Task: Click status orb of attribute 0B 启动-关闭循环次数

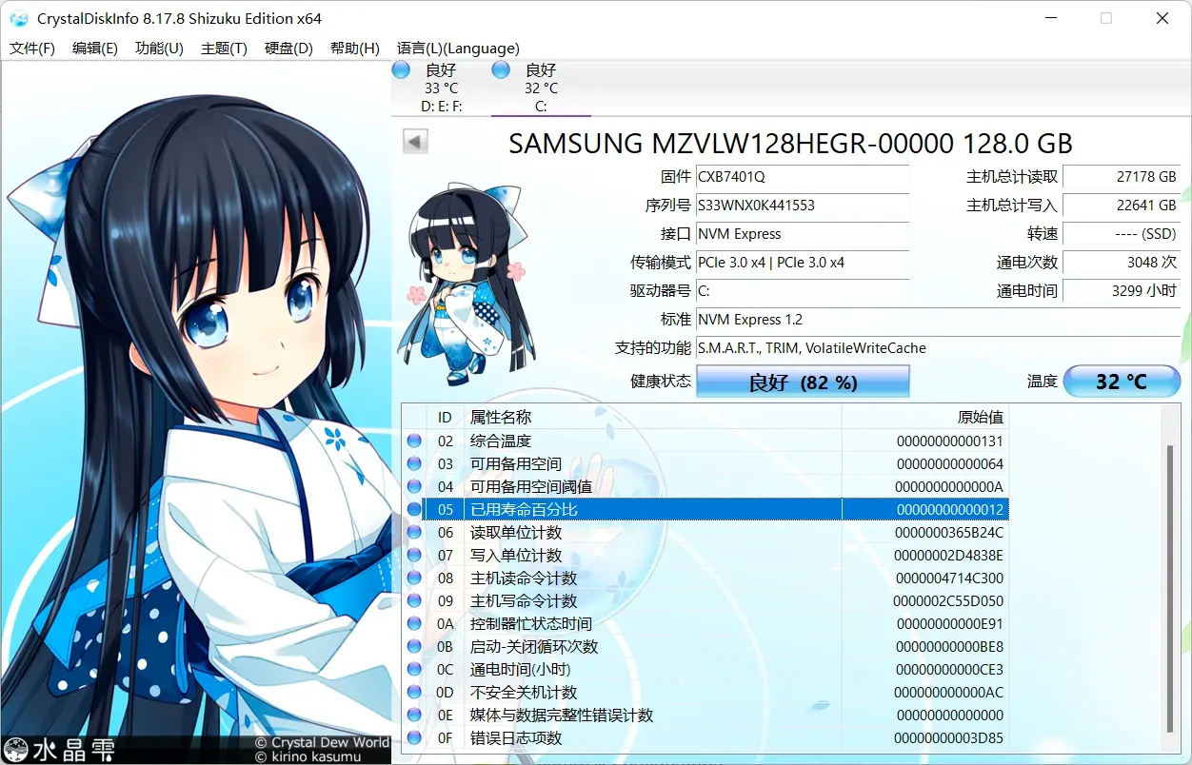Action: 414,646
